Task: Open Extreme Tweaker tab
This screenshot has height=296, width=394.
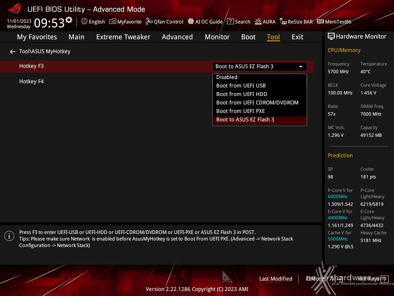Action: [123, 37]
